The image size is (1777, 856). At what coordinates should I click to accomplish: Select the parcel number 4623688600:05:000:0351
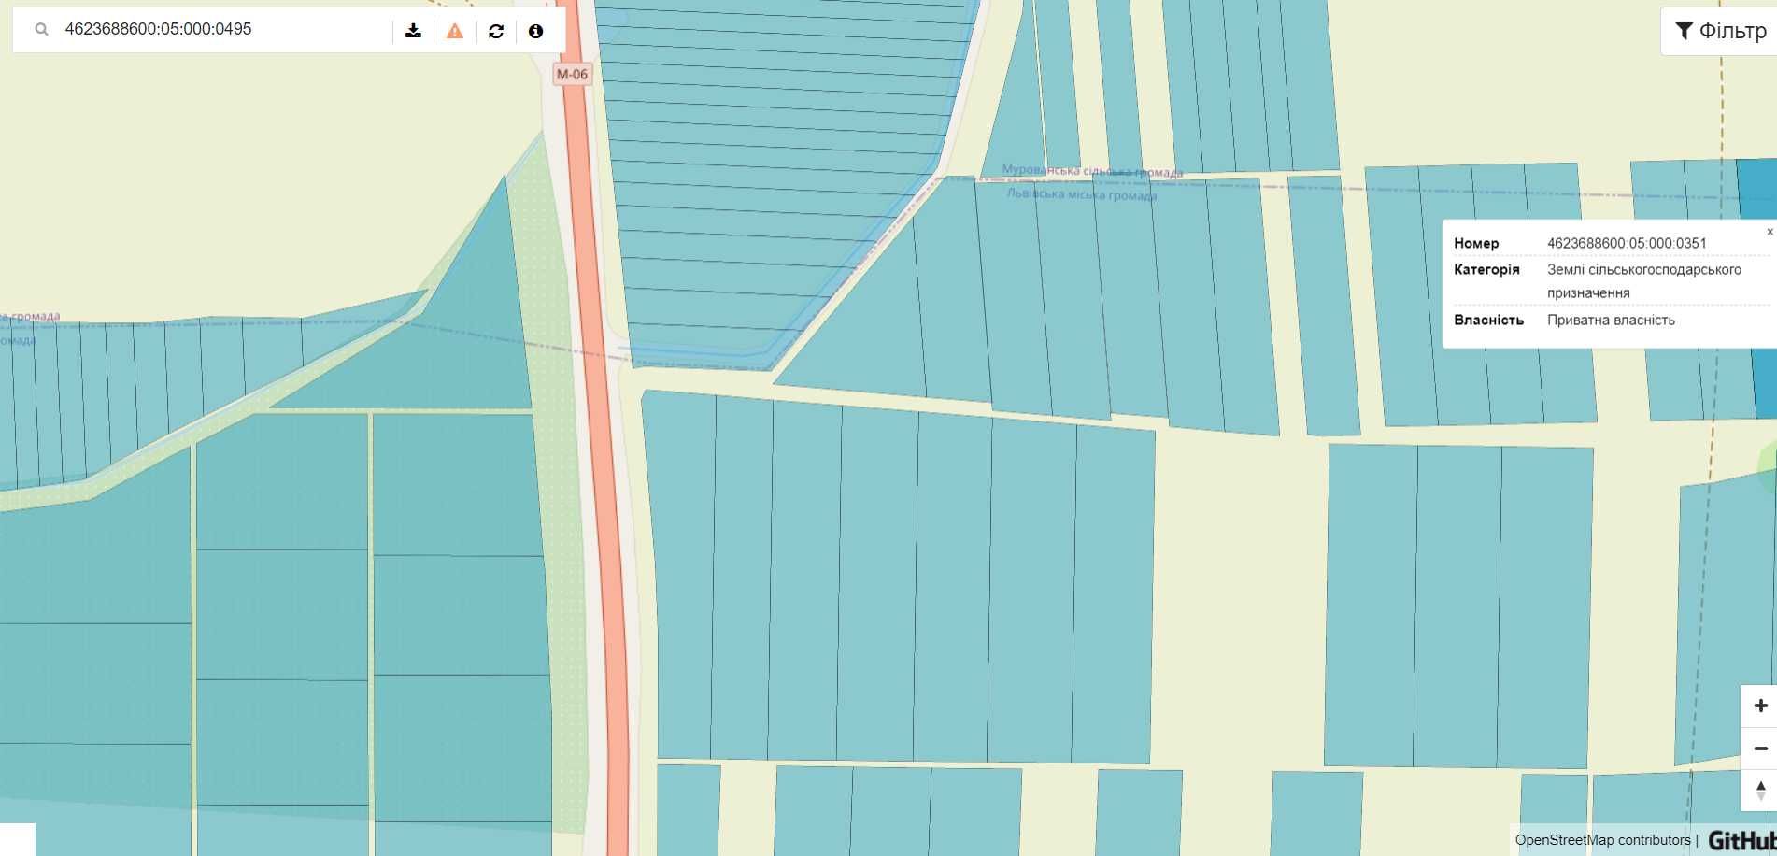(1627, 243)
